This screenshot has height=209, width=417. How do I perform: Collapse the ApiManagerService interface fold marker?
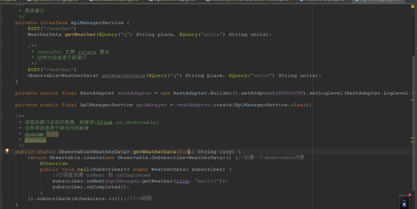(2, 23)
